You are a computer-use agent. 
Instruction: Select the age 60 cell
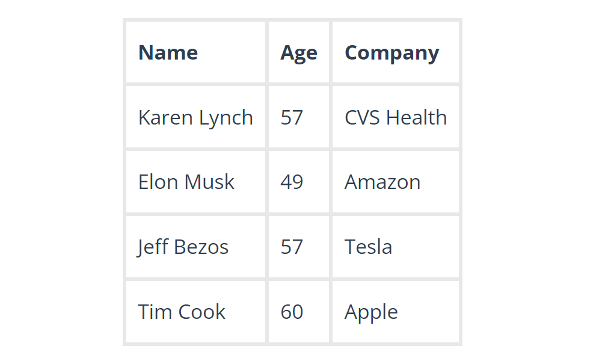[292, 312]
